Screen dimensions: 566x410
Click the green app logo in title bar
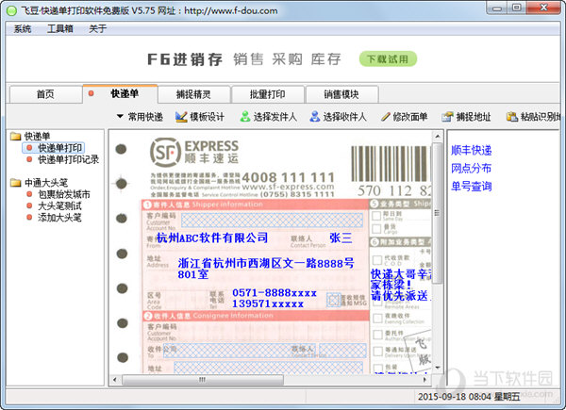(x=12, y=10)
